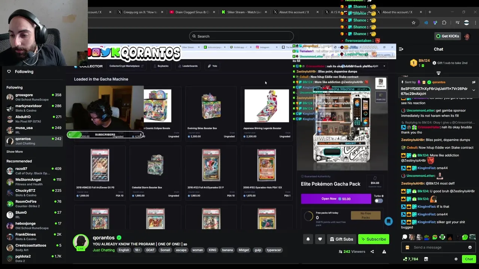Click the share icon next to Viewers

[372, 251]
